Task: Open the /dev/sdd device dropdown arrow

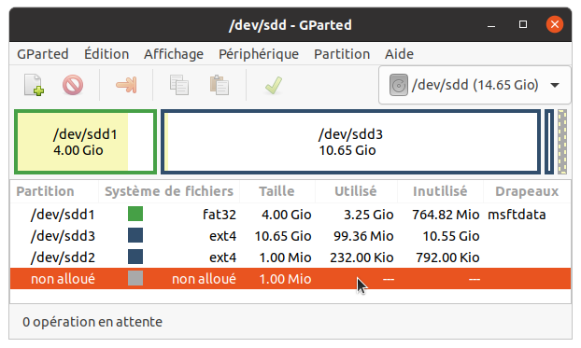Action: click(x=555, y=85)
